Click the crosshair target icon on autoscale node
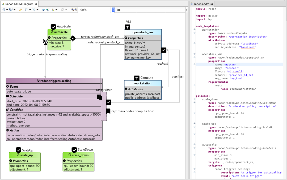This screenshot has height=180, width=287. 73,38
